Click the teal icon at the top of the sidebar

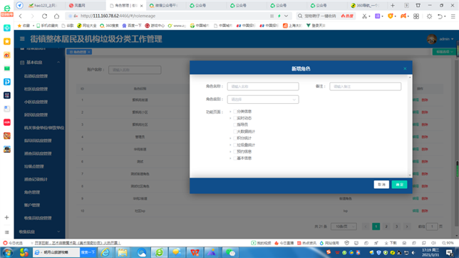(7, 28)
